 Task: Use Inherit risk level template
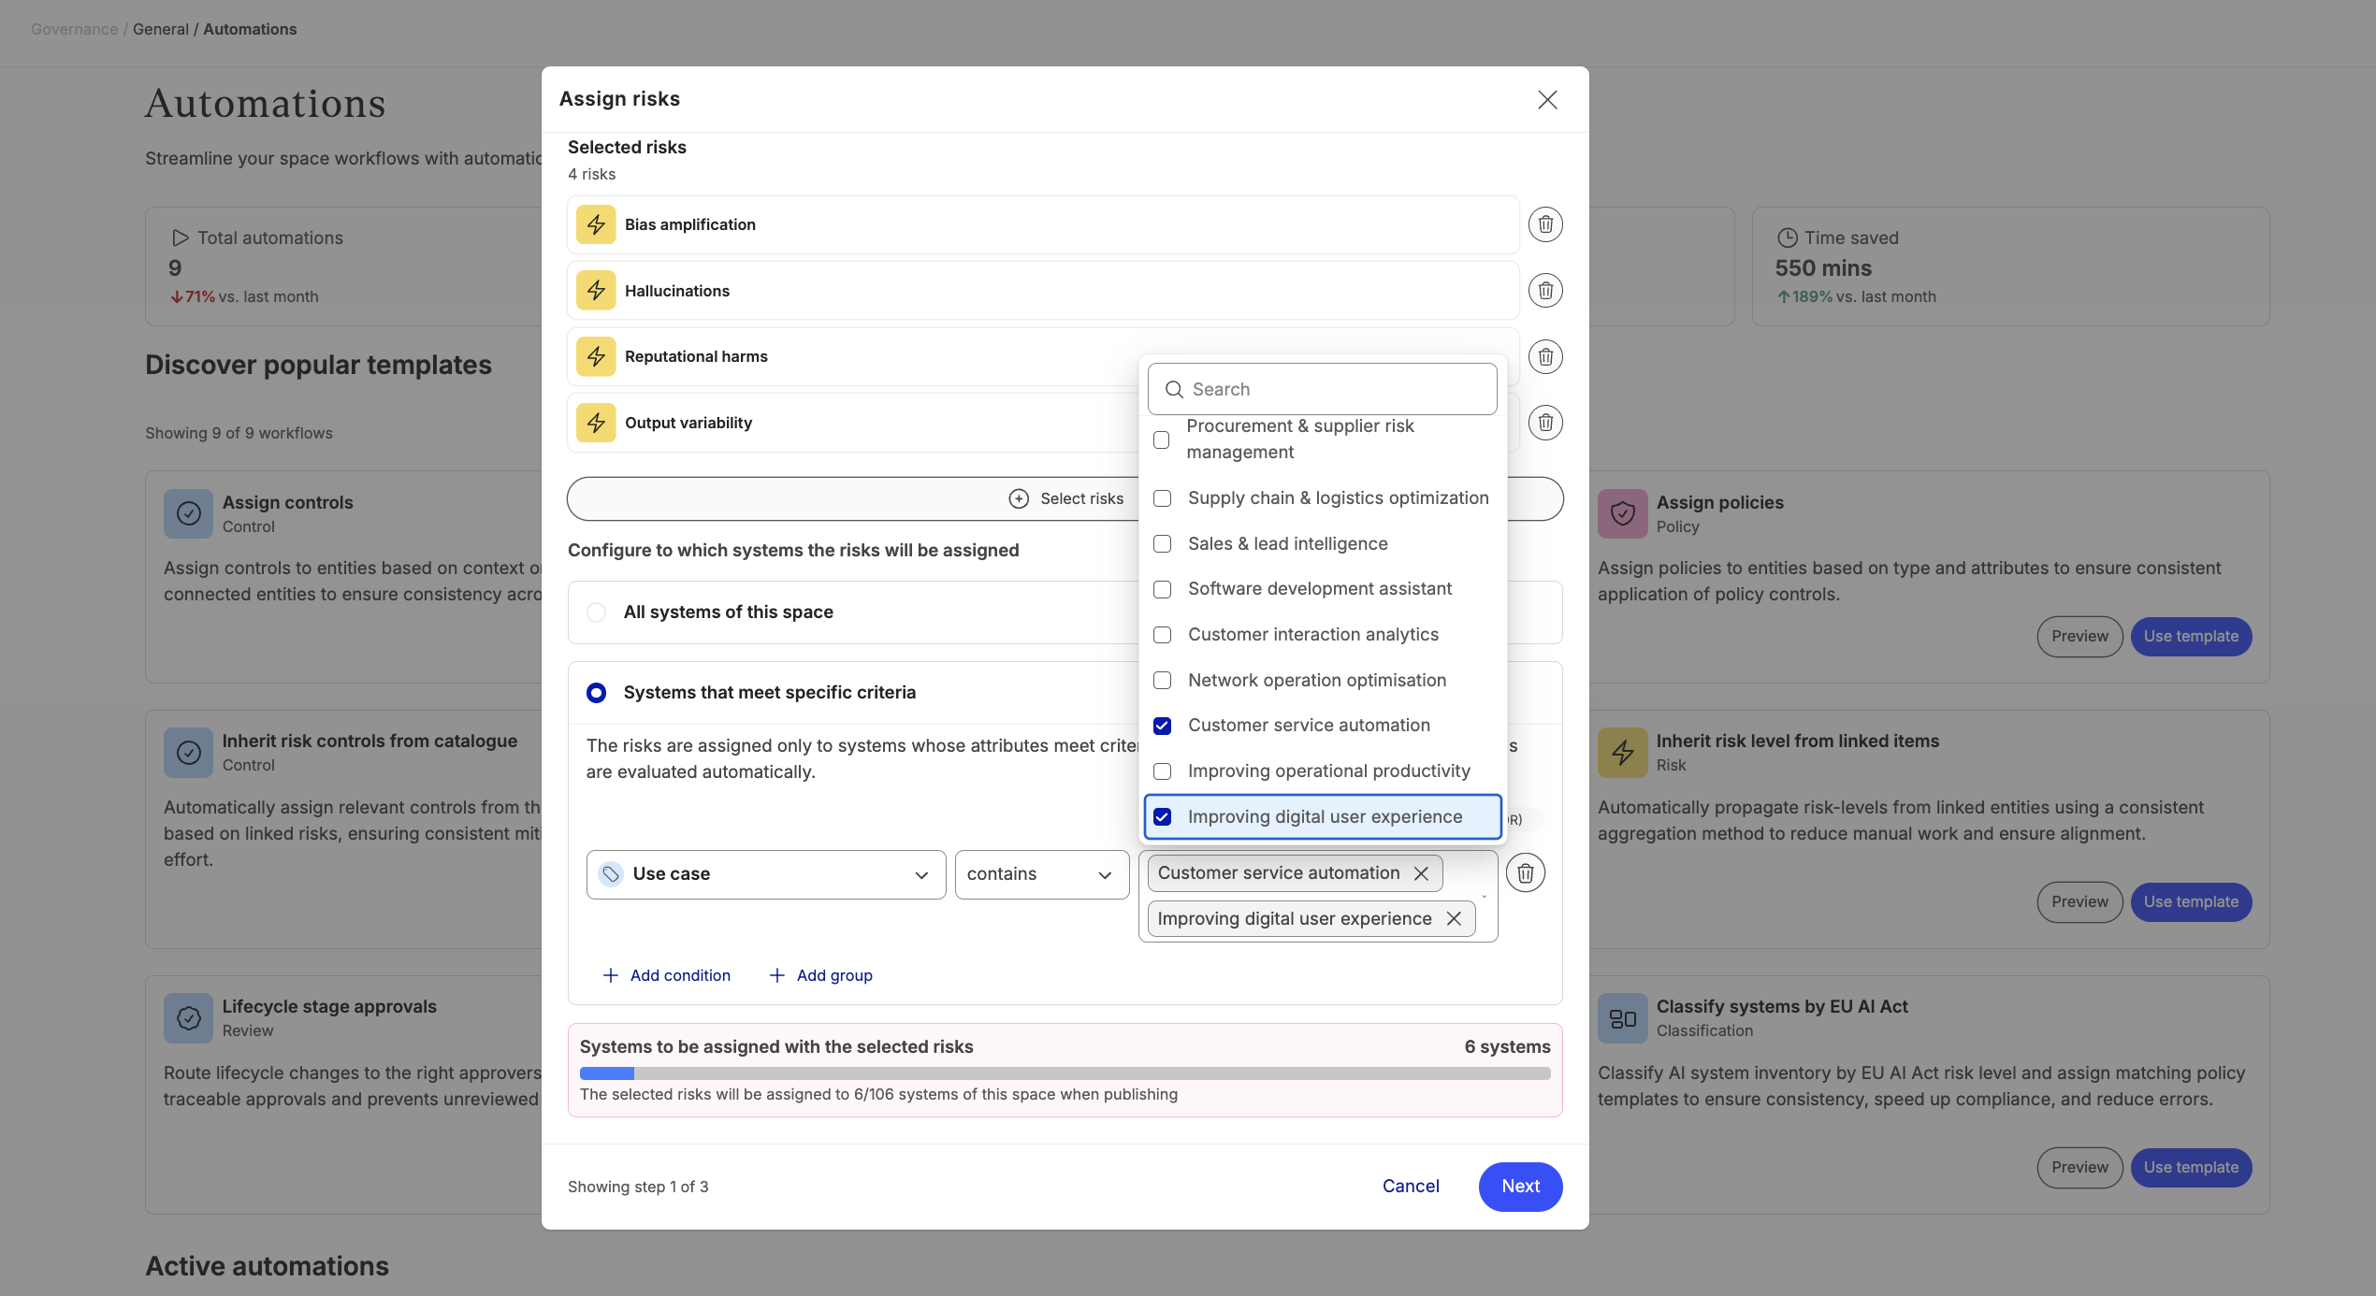2191,902
